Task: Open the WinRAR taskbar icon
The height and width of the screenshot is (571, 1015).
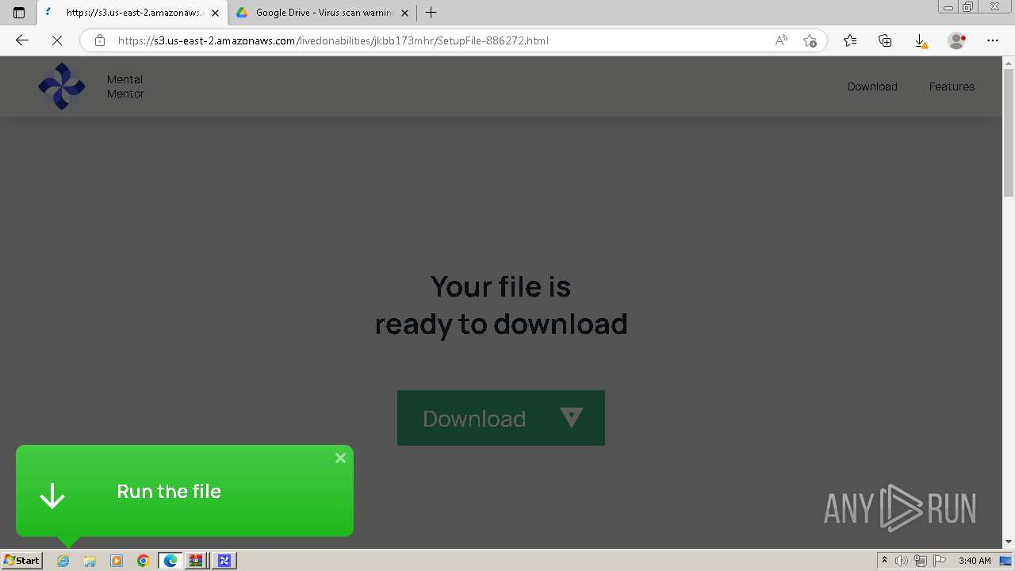Action: [197, 561]
